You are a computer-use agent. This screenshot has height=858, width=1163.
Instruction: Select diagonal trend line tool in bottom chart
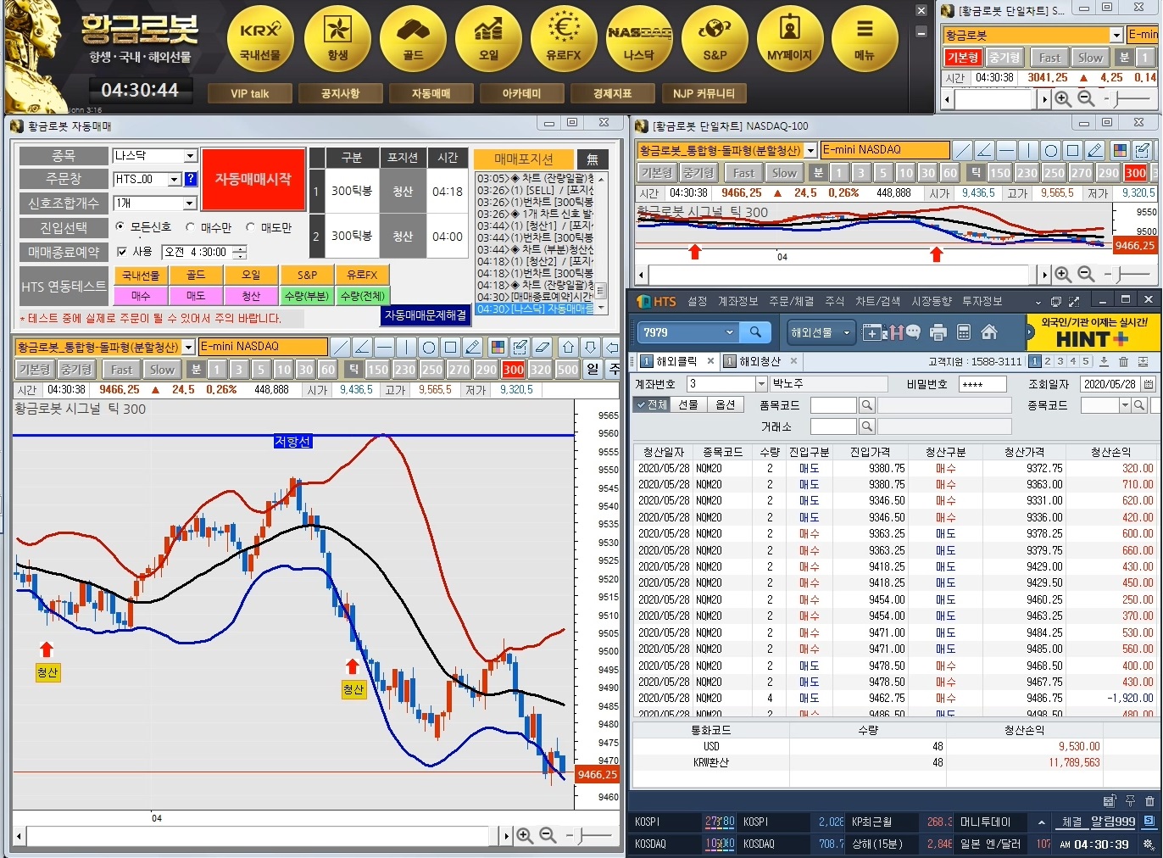point(340,347)
